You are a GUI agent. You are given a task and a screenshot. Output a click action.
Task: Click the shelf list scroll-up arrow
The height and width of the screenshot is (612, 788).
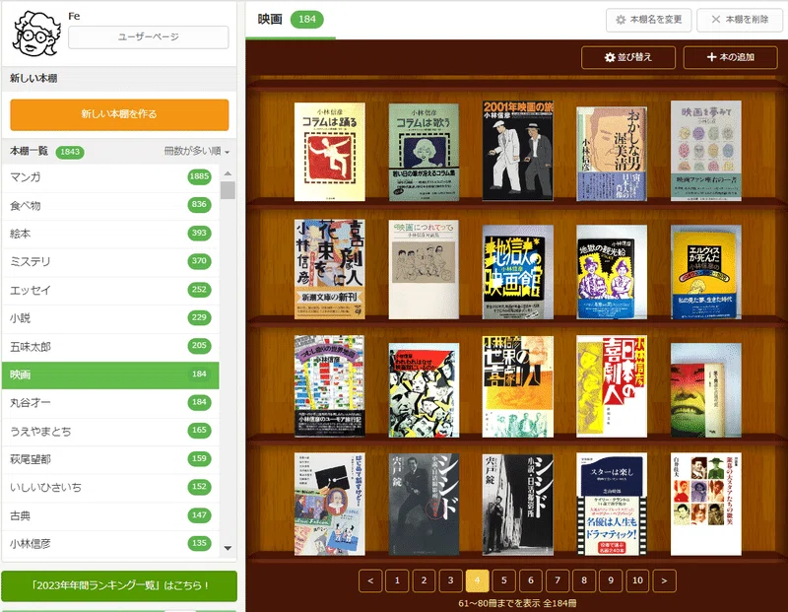click(x=228, y=173)
